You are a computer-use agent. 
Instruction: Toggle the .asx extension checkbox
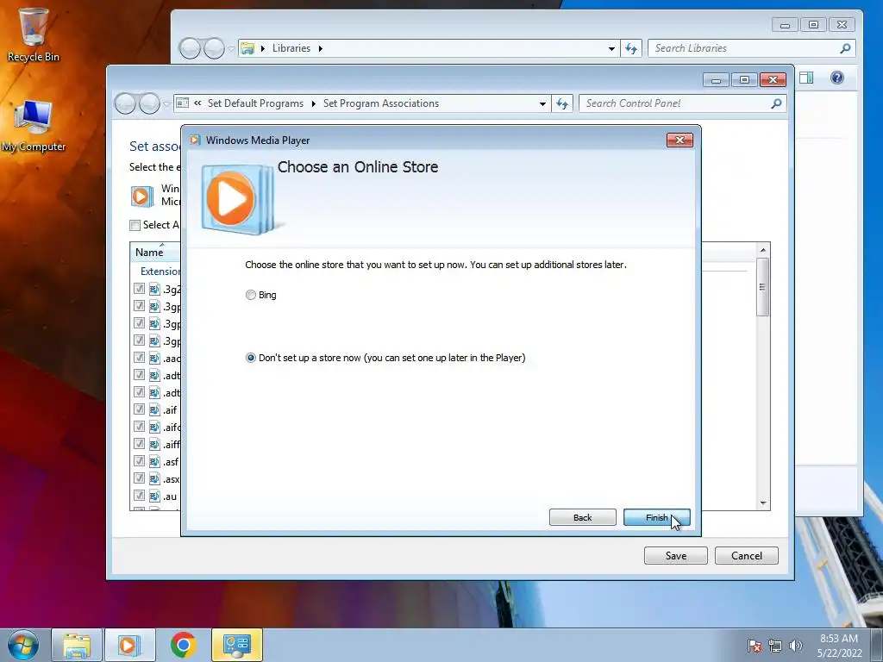point(139,478)
